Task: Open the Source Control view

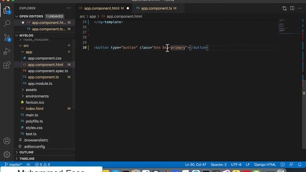Action: point(7,37)
